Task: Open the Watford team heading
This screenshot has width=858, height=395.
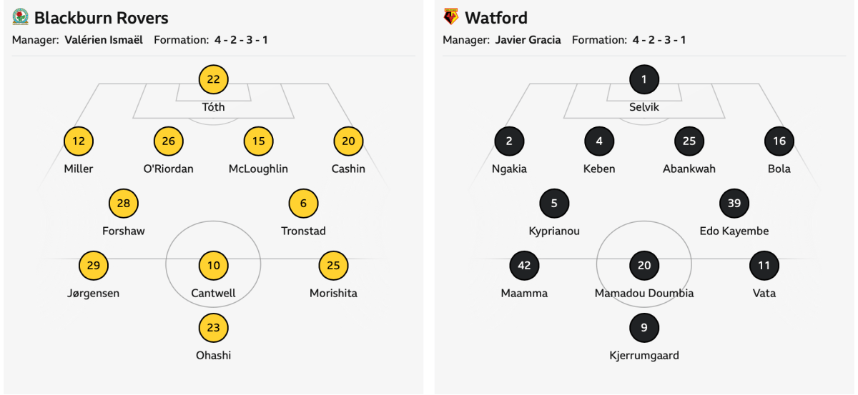Action: (x=496, y=17)
